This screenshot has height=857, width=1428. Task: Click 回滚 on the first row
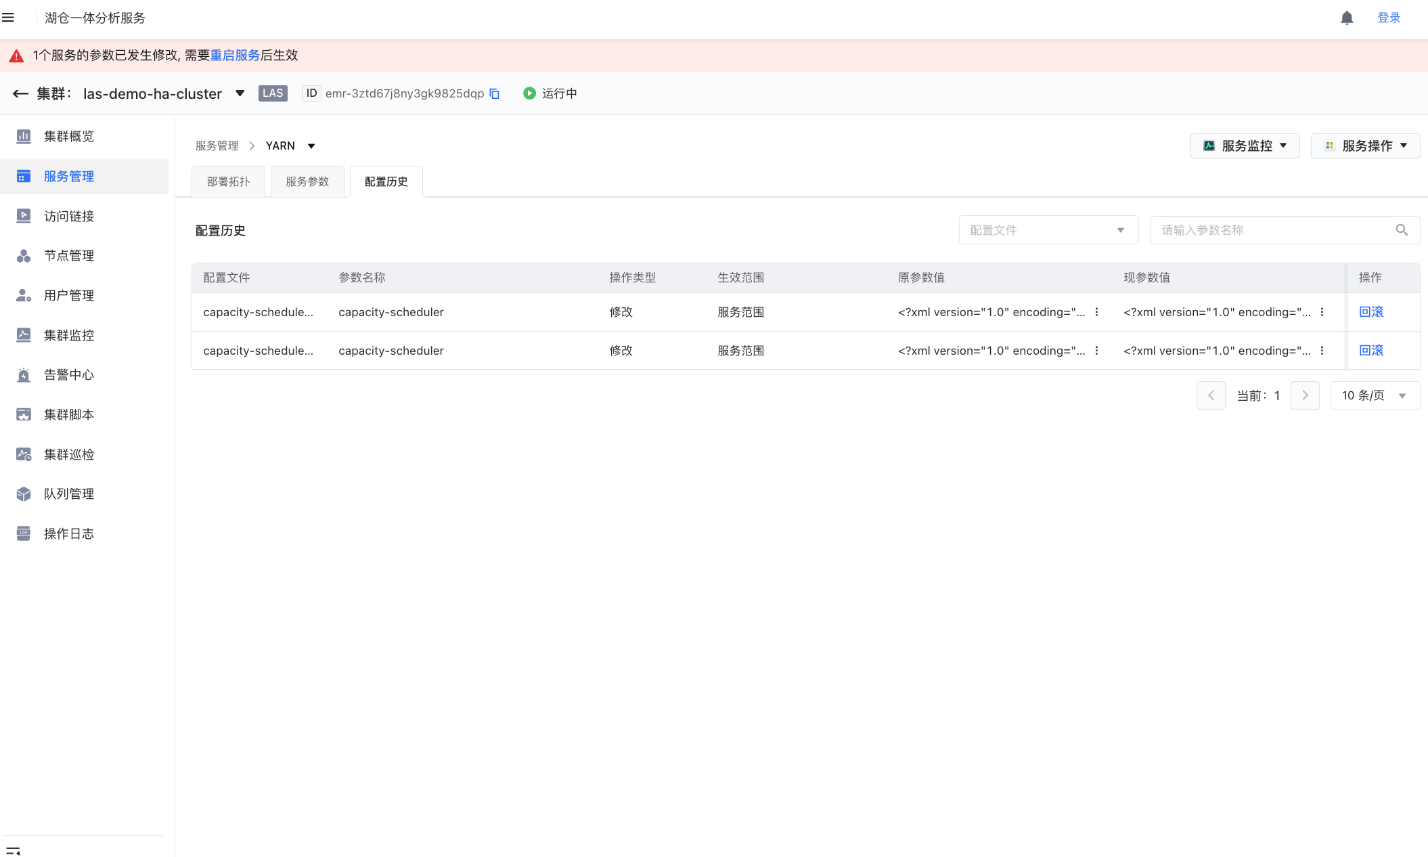(1370, 312)
